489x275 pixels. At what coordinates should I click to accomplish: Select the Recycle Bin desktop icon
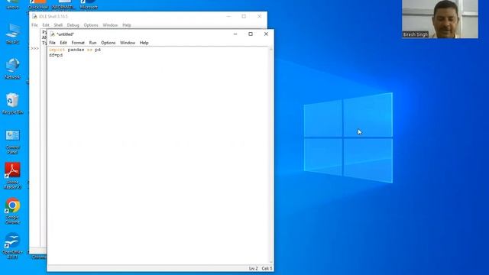click(x=12, y=104)
